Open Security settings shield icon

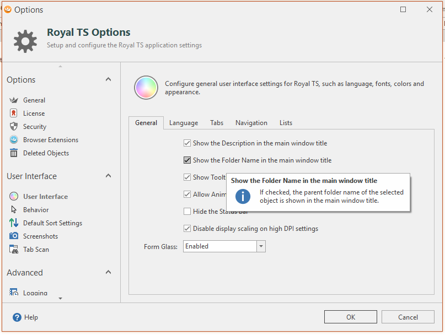tap(14, 127)
